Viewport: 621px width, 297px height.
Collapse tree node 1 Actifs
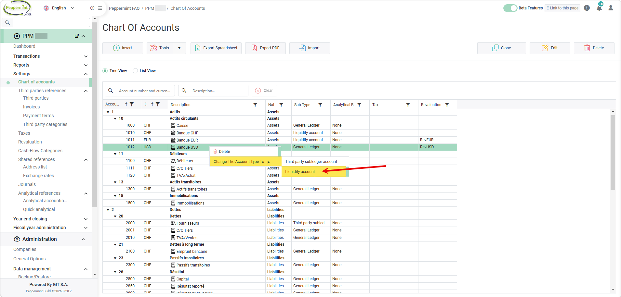tap(108, 112)
